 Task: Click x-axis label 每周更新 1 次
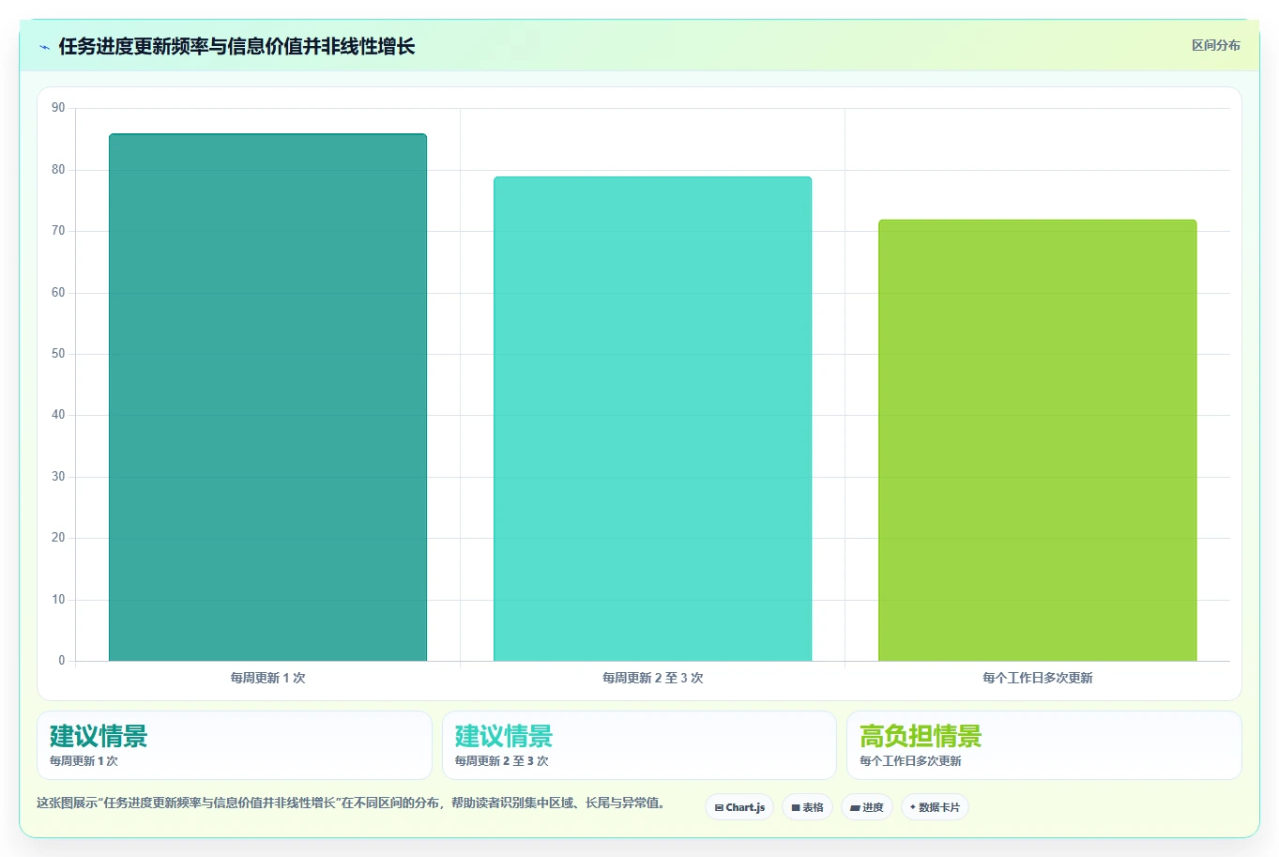267,678
